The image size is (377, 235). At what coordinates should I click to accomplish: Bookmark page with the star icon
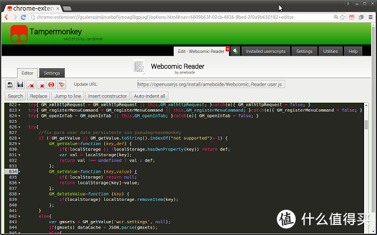coord(342,17)
